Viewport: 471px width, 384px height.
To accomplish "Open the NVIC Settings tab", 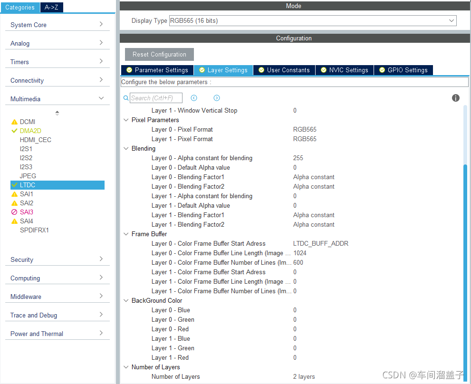I will click(345, 70).
